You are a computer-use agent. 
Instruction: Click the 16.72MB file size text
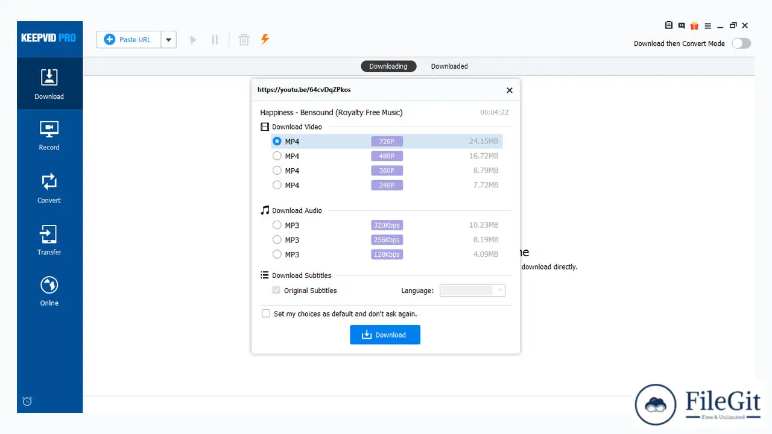click(x=484, y=156)
